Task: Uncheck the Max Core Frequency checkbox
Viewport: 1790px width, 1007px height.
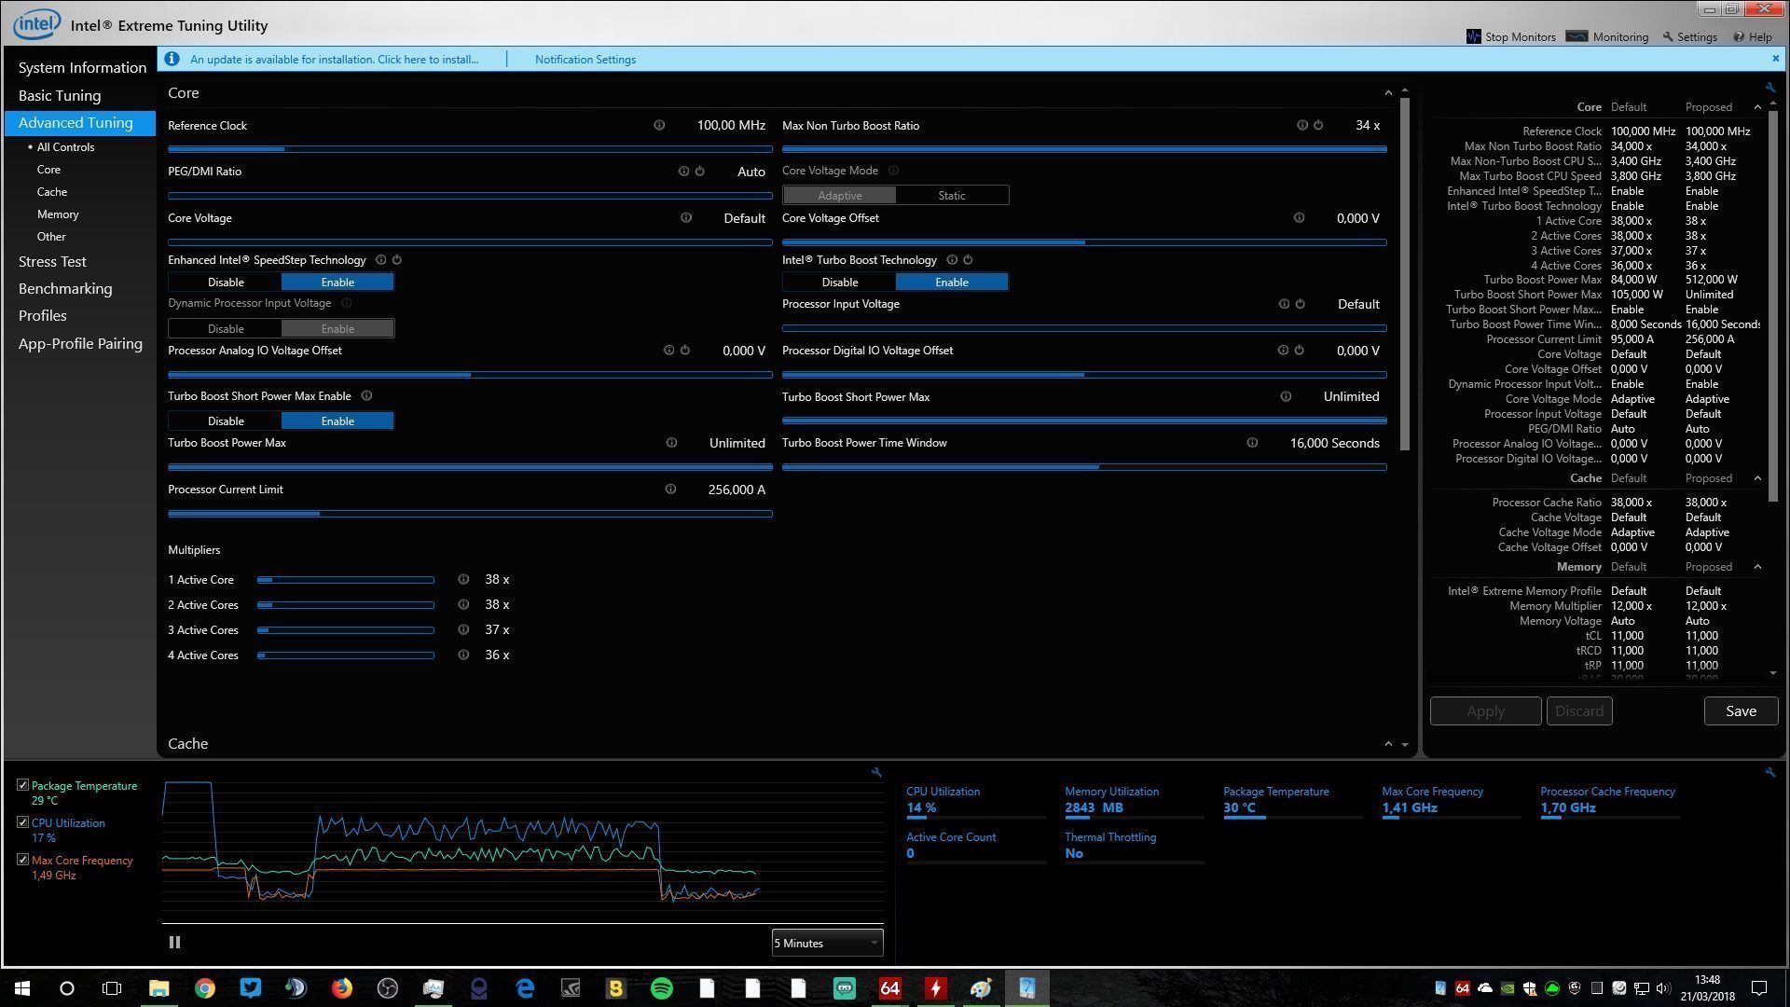Action: (22, 860)
